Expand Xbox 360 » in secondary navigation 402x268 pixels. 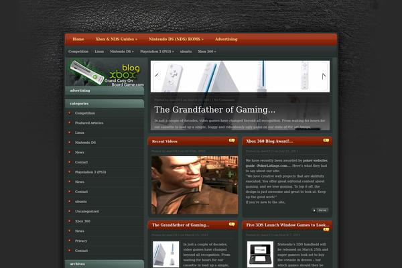coord(206,52)
